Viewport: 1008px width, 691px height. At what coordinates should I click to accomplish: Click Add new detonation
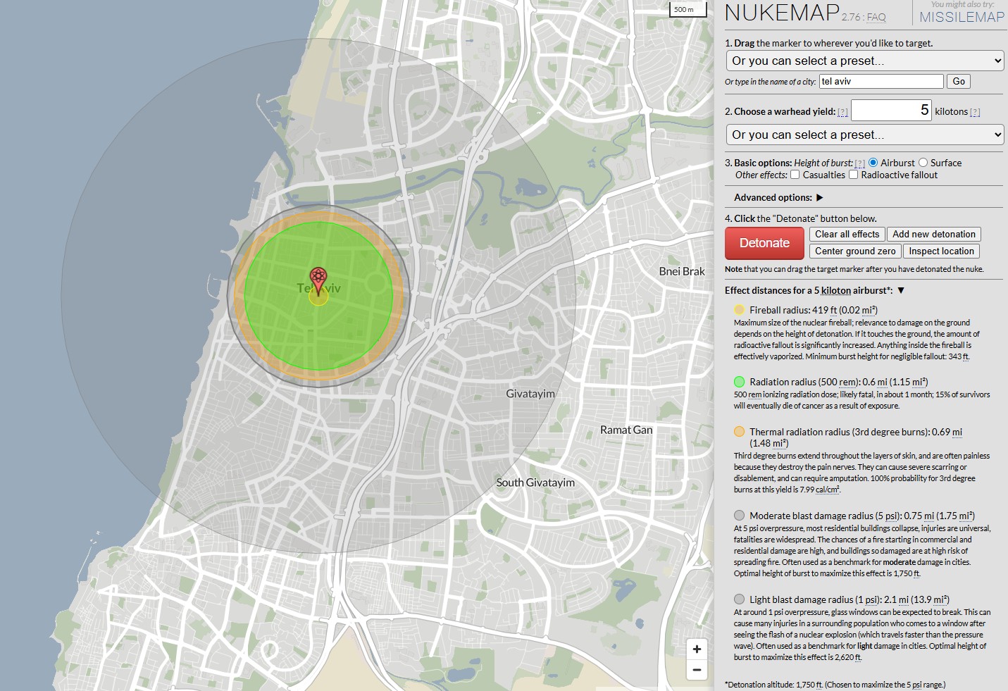[x=934, y=235]
